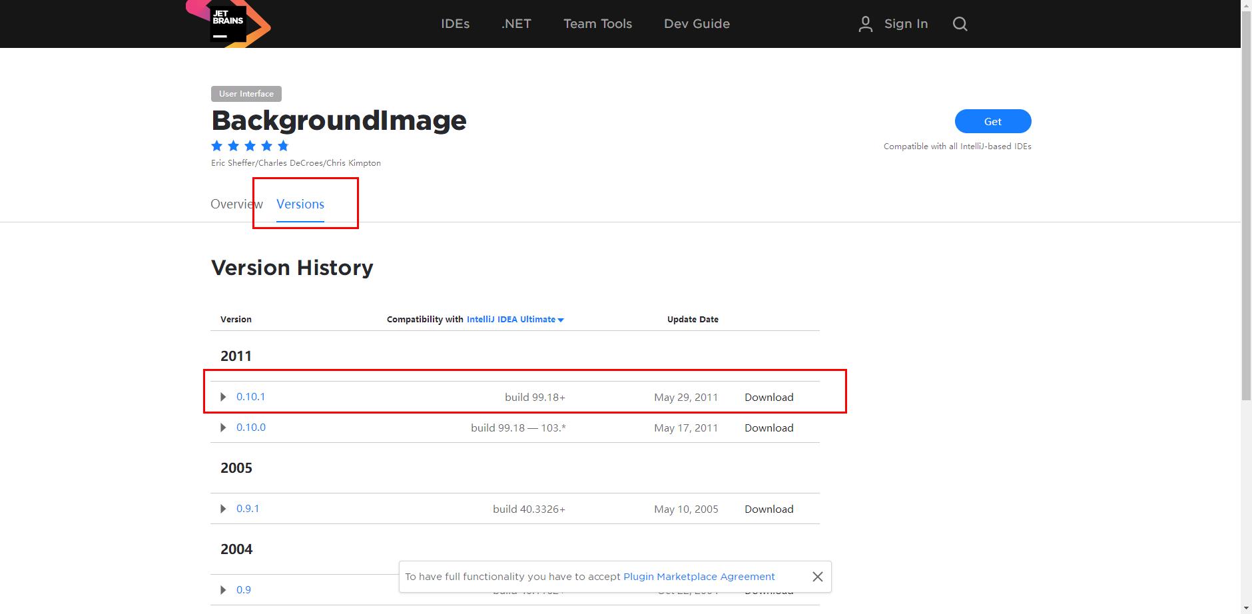The height and width of the screenshot is (614, 1252).
Task: Open the IDEs menu
Action: tap(455, 24)
